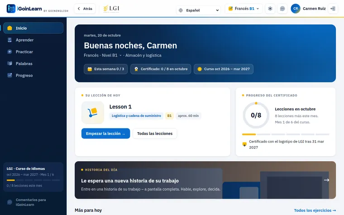Open the Español language dropdown
Viewport: 344px width, 215px height.
pyautogui.click(x=199, y=10)
